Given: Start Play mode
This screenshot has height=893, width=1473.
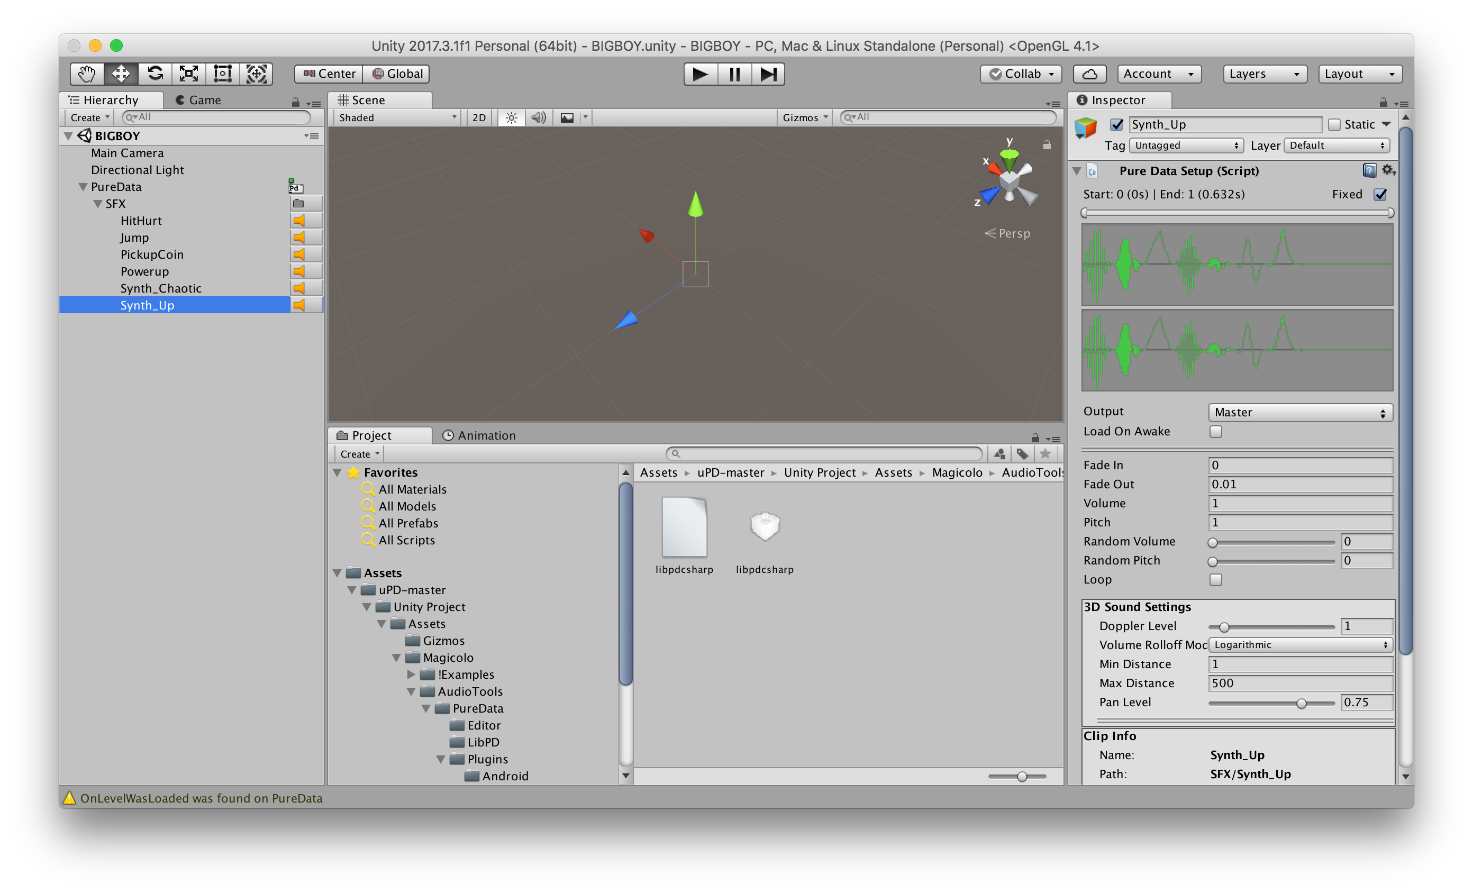Looking at the screenshot, I should (700, 74).
